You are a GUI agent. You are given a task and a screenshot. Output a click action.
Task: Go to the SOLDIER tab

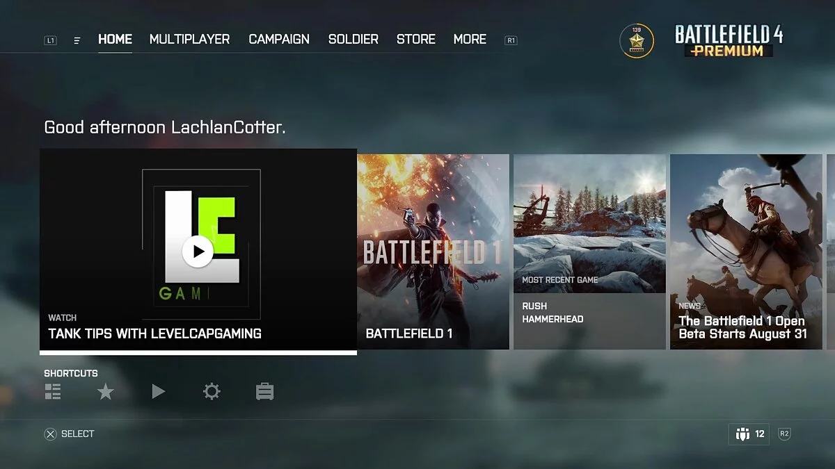353,40
